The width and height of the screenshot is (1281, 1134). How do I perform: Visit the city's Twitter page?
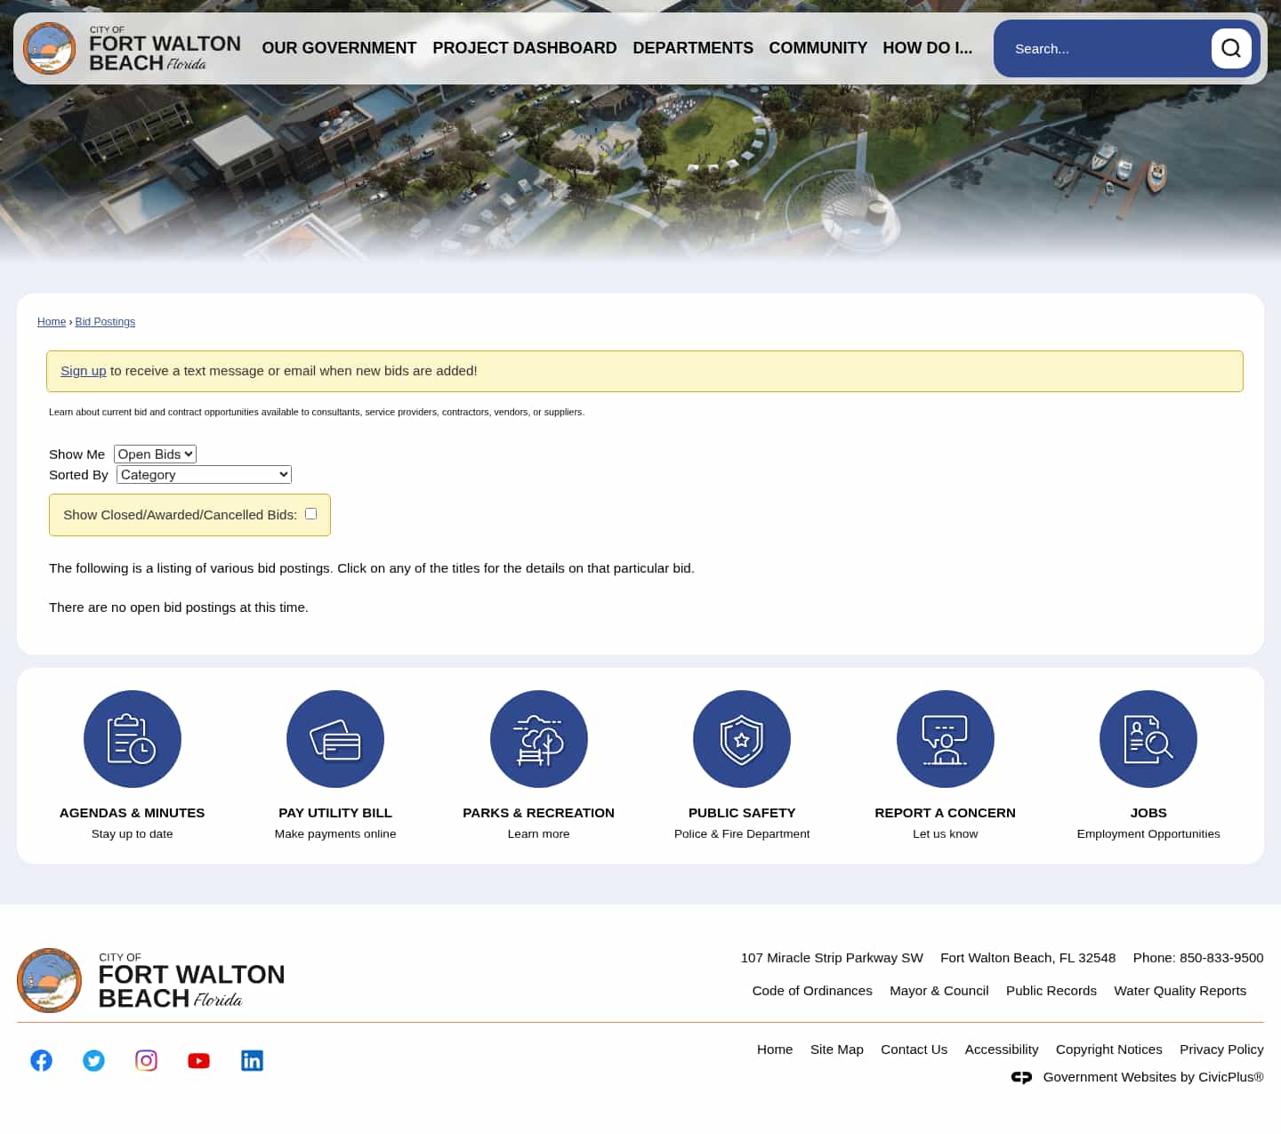(x=93, y=1060)
